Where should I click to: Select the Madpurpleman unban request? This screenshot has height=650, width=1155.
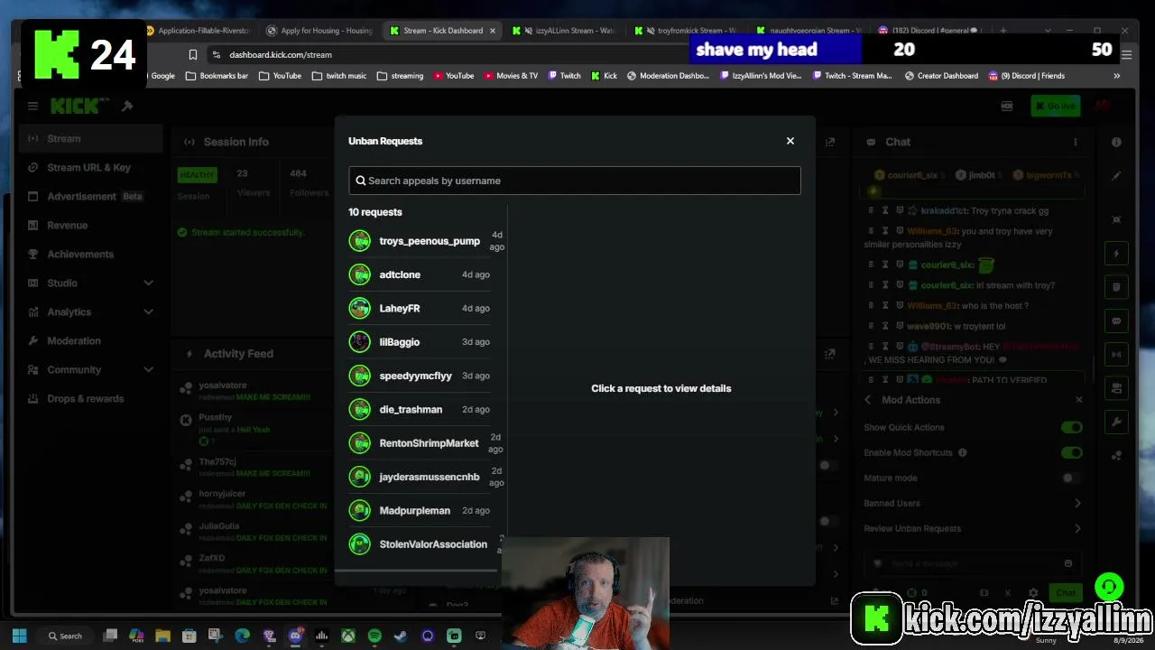point(420,510)
